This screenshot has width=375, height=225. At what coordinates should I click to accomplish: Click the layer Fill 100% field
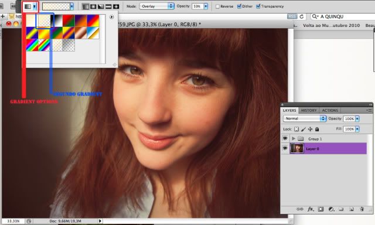pos(349,129)
